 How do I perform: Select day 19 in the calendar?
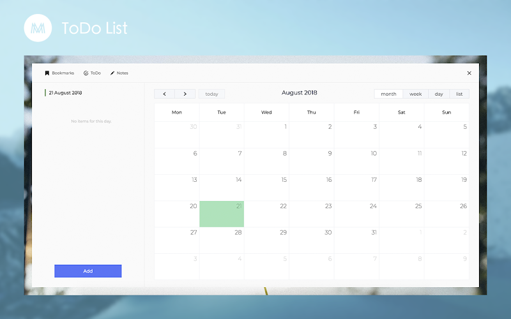[446, 188]
